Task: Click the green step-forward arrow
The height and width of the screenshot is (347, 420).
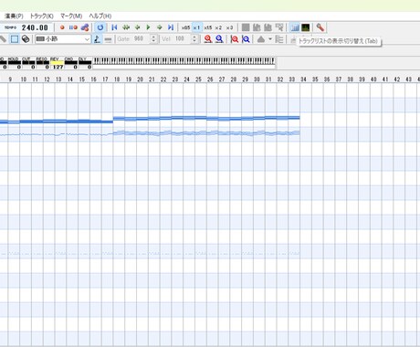Action: pos(159,27)
